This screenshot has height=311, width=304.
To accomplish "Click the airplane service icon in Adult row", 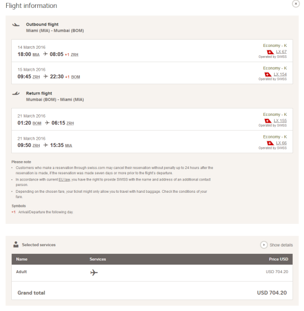I will 94,273.
